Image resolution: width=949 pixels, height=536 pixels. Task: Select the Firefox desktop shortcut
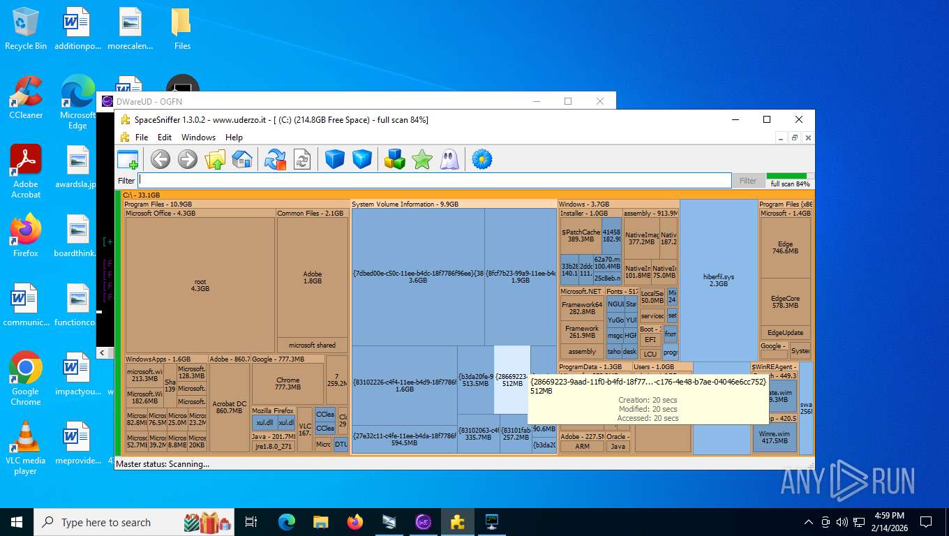26,235
